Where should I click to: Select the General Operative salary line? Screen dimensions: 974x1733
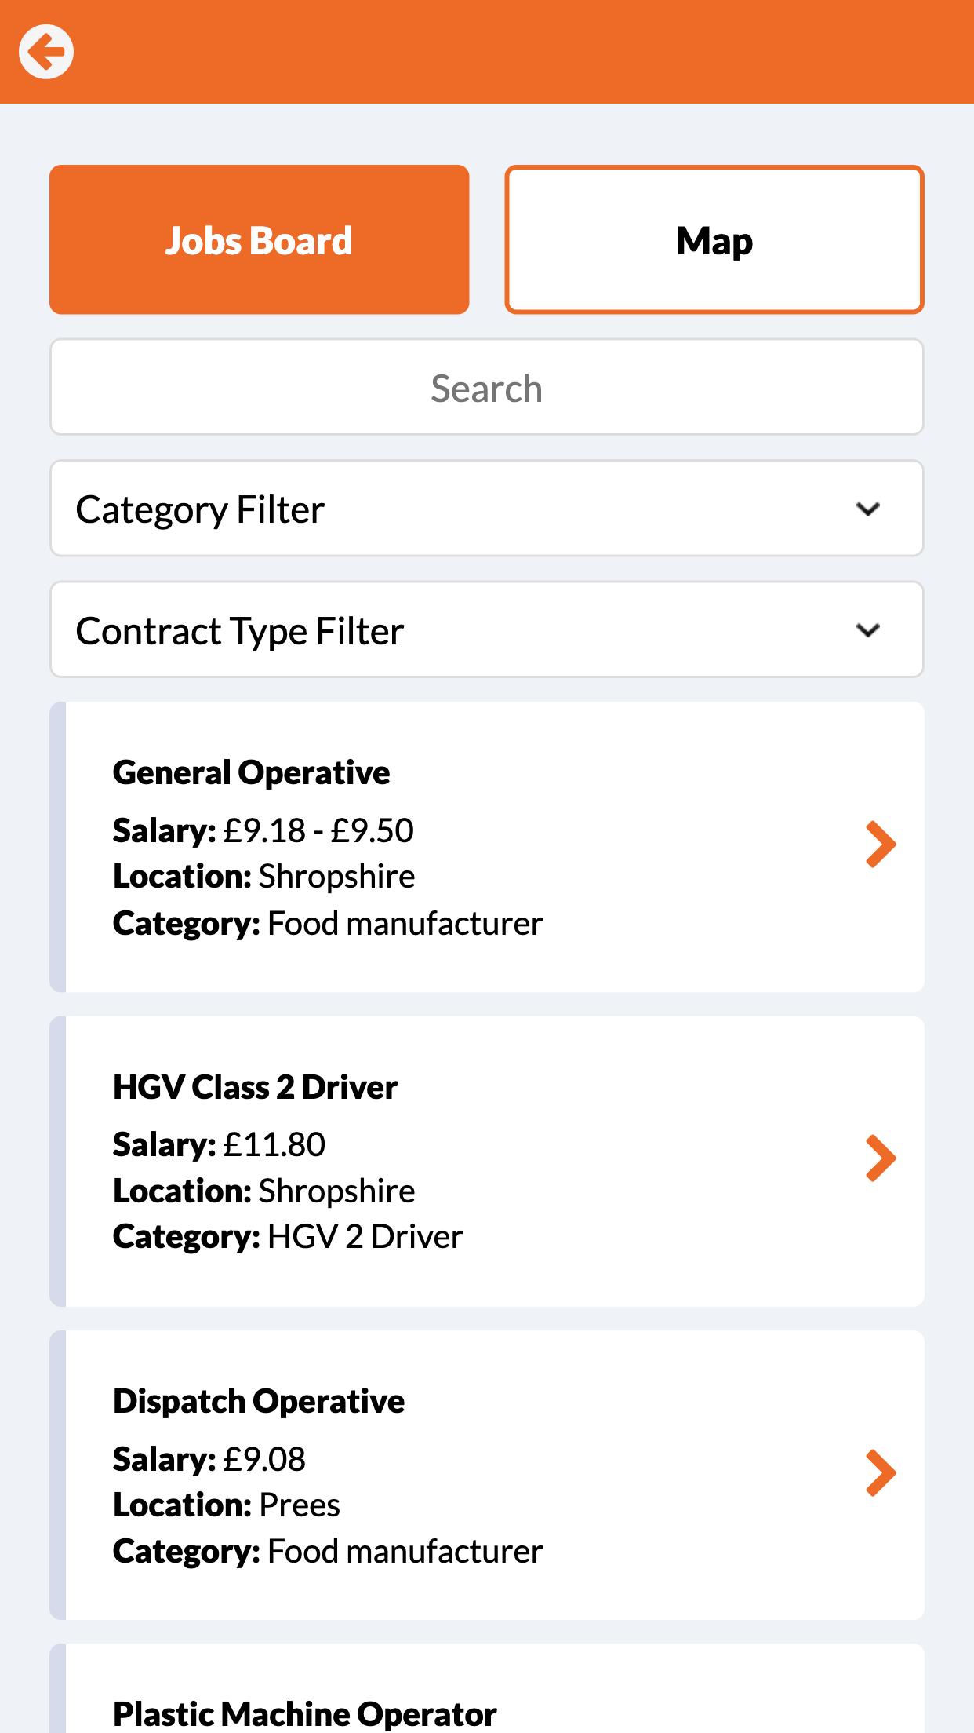(263, 830)
